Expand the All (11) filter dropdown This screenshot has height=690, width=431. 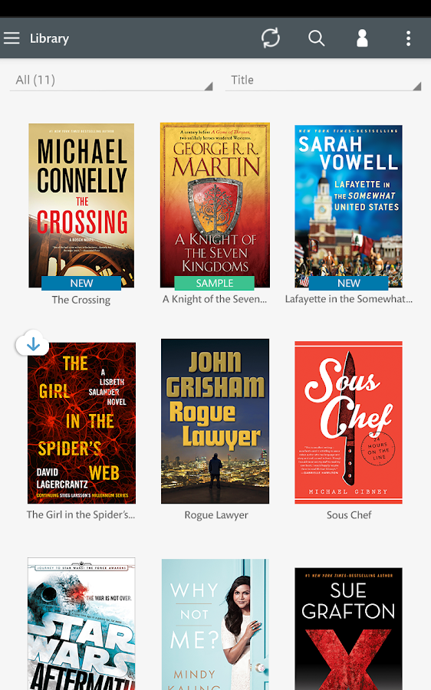(x=111, y=80)
